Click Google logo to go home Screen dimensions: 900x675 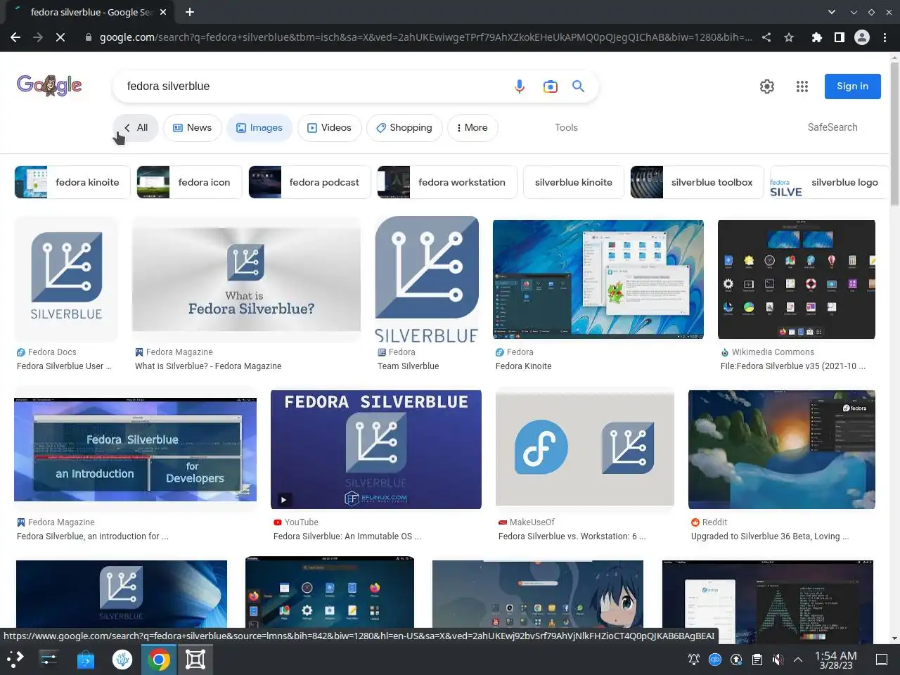[x=49, y=86]
